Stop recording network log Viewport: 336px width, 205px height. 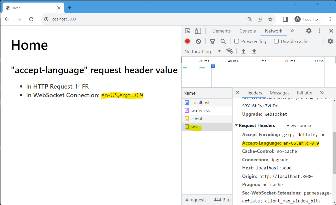point(187,41)
